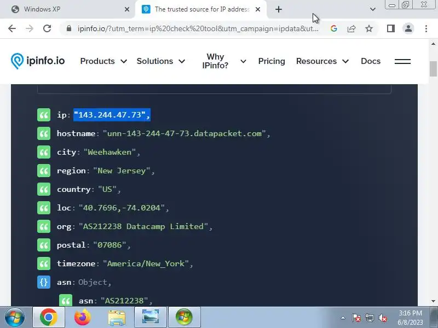438x328 pixels.
Task: Click quote icon beside hostname field
Action: click(44, 133)
